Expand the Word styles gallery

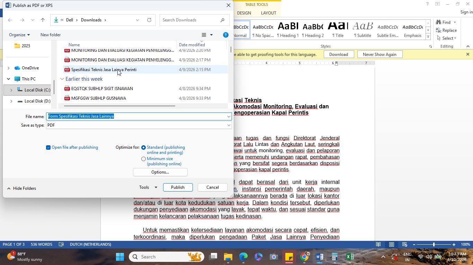click(x=428, y=37)
